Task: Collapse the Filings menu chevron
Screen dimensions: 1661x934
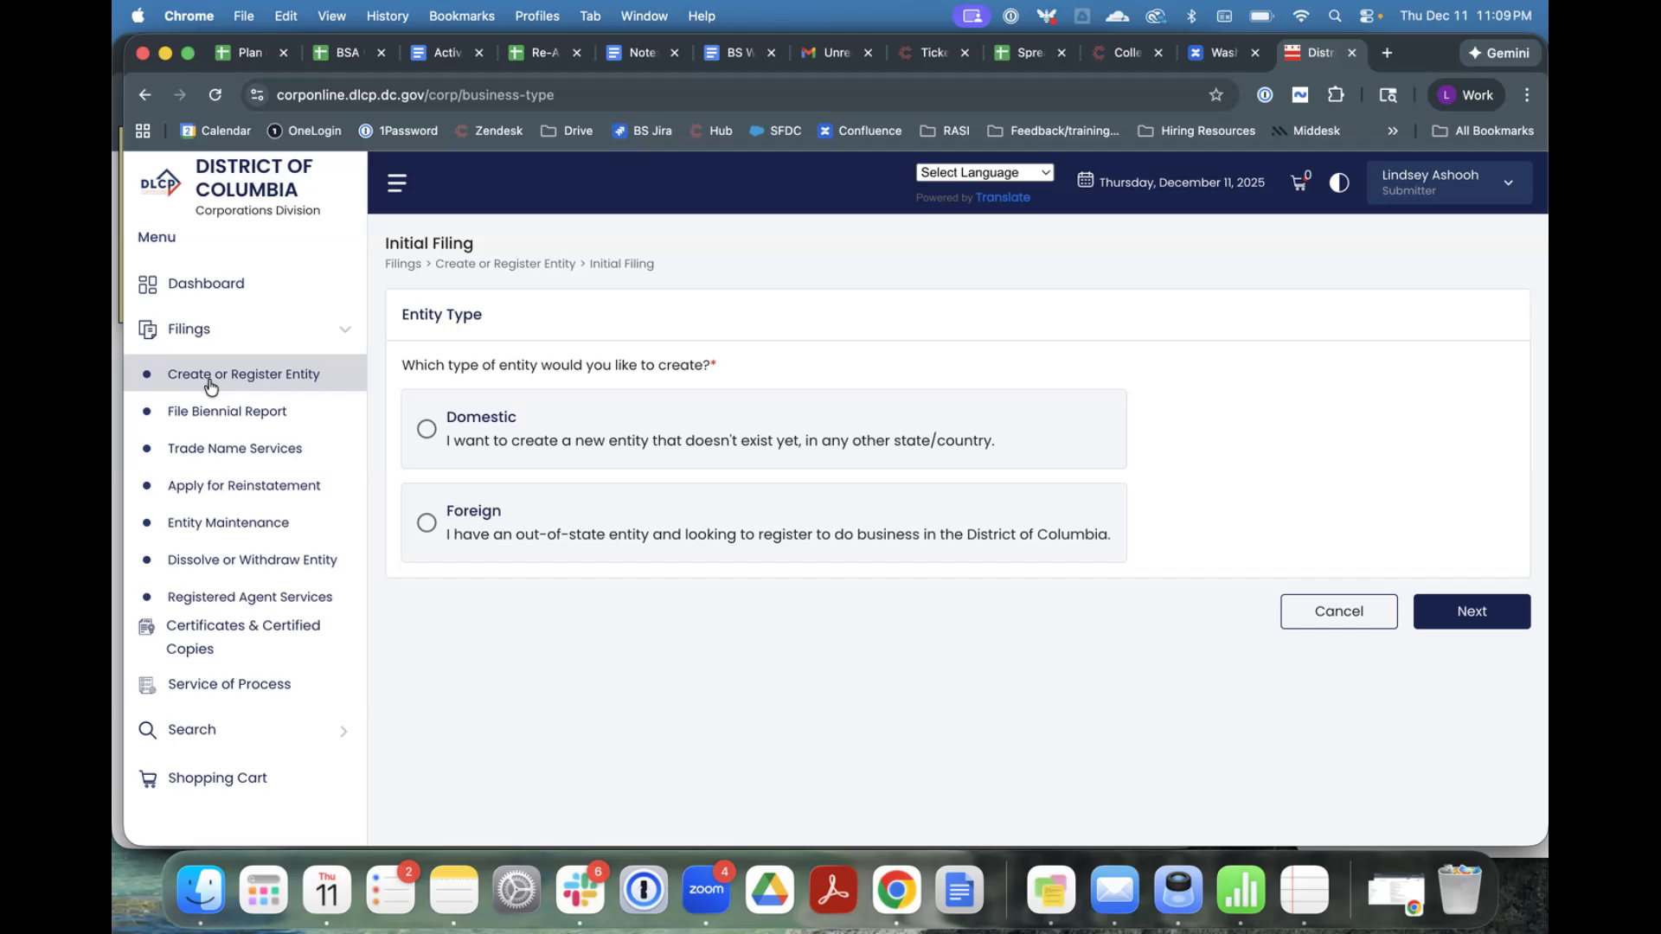Action: coord(345,329)
